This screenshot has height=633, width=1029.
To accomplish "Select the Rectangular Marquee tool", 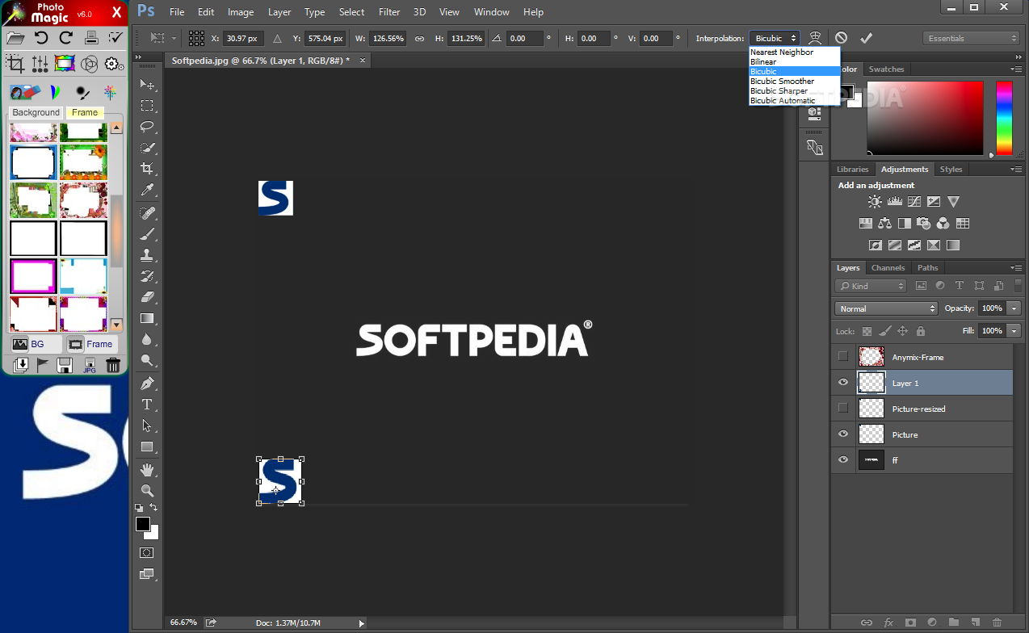I will coord(148,106).
